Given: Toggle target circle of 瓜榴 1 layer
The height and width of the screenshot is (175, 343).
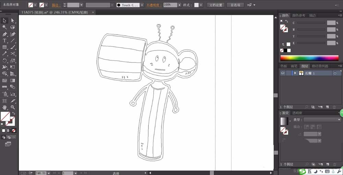Looking at the screenshot, I should click(335, 73).
